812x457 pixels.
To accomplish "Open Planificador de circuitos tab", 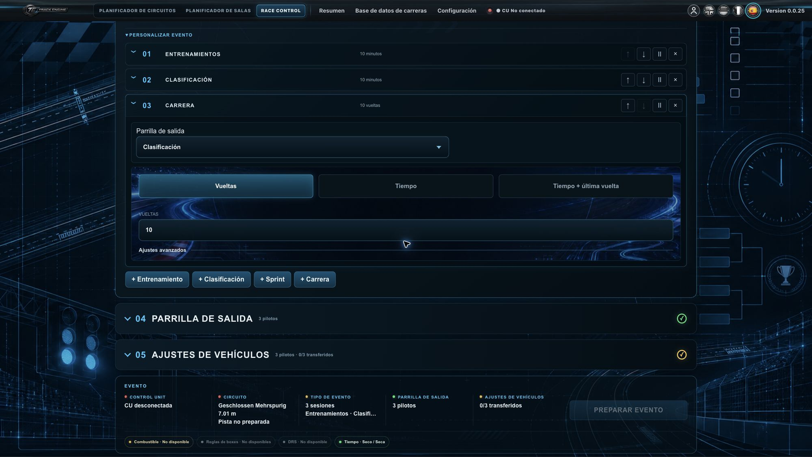I will point(138,11).
